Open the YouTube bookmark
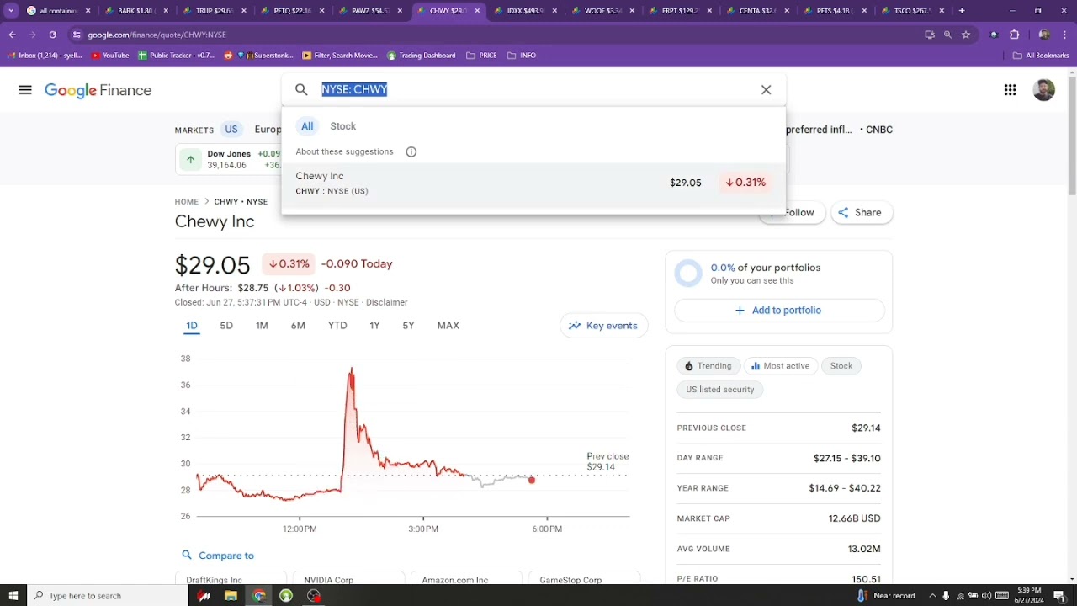Viewport: 1077px width, 606px height. tap(109, 56)
